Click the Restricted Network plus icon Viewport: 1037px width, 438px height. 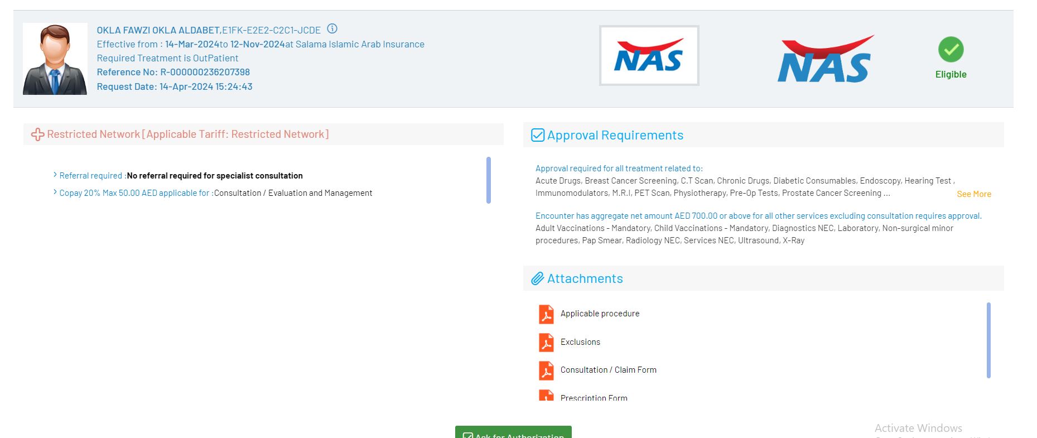point(37,134)
